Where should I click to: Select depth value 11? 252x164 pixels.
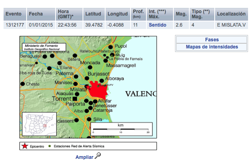(x=139, y=25)
